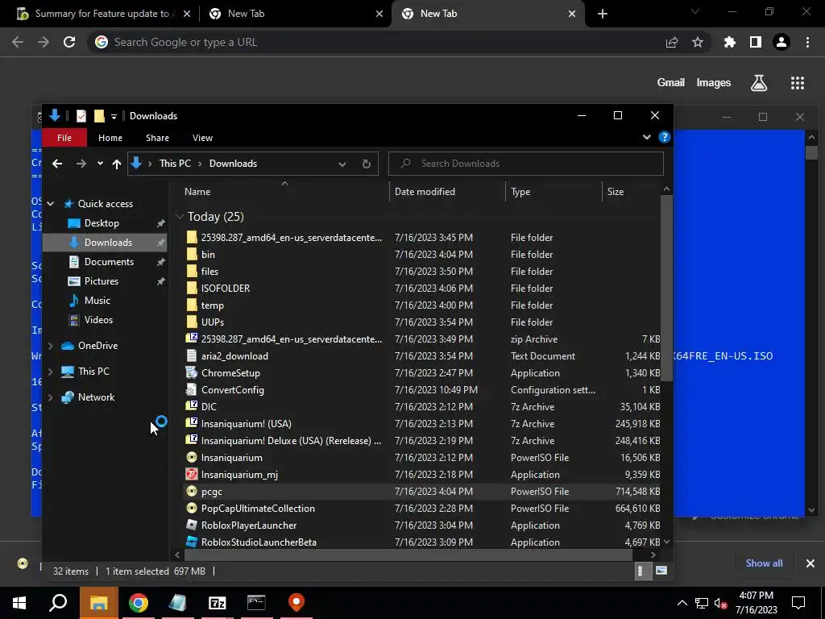
Task: Open the View ribbon tab
Action: click(202, 138)
